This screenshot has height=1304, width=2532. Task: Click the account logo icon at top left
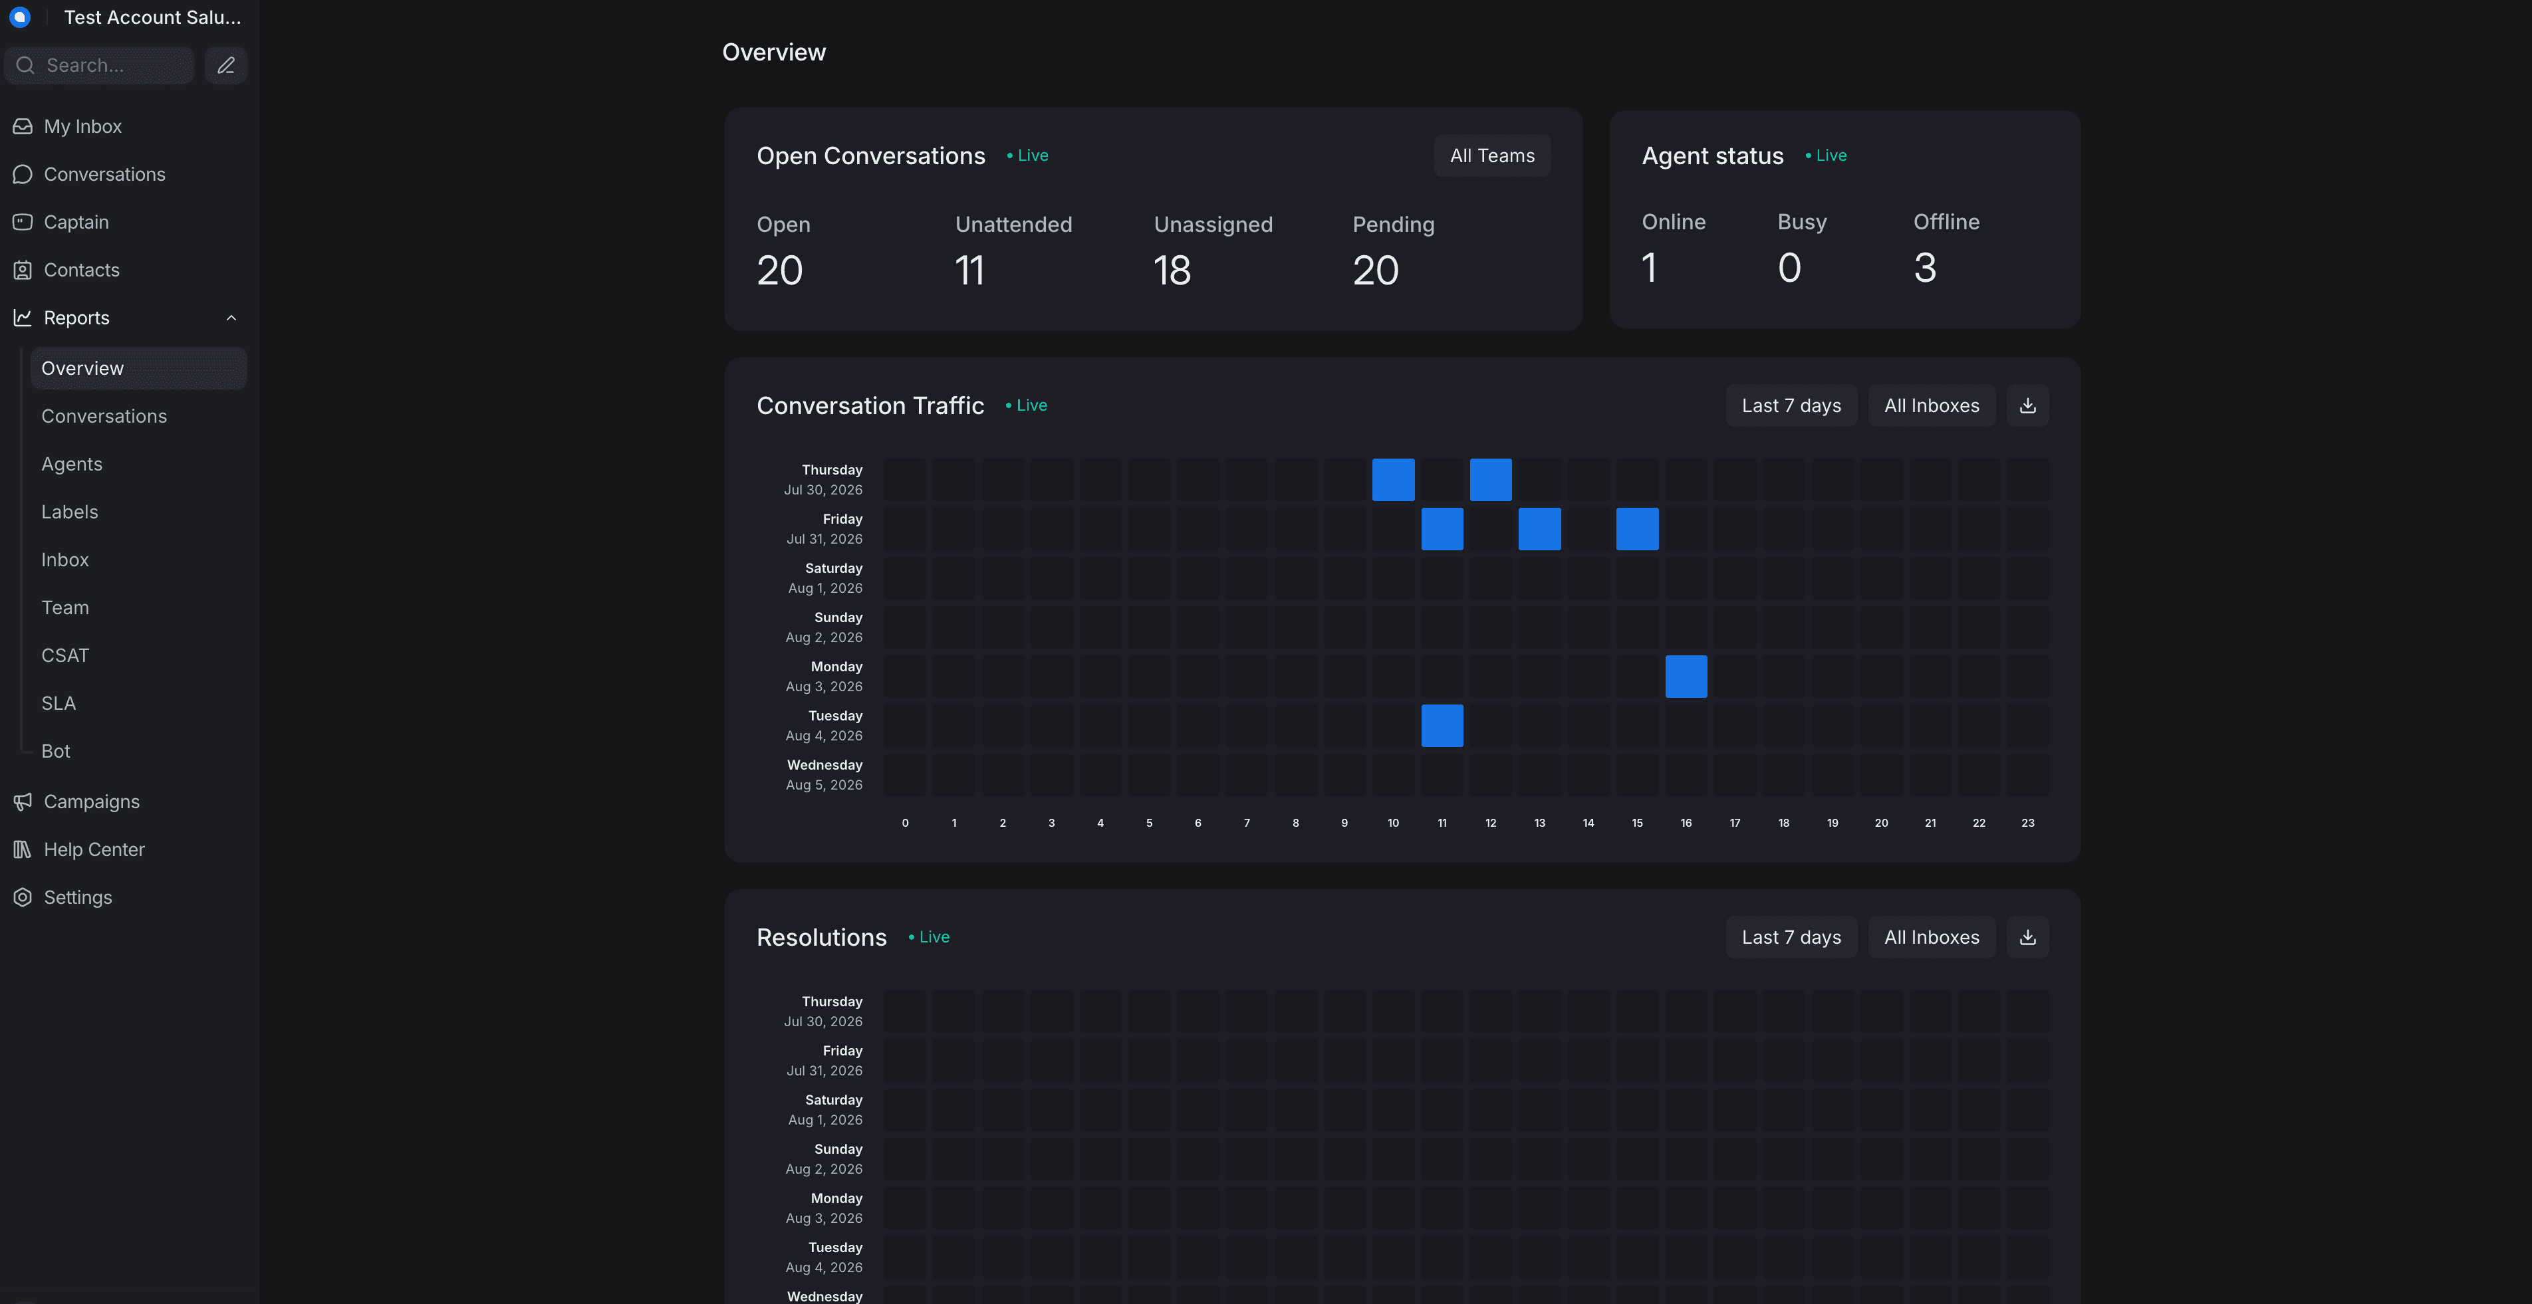tap(20, 17)
